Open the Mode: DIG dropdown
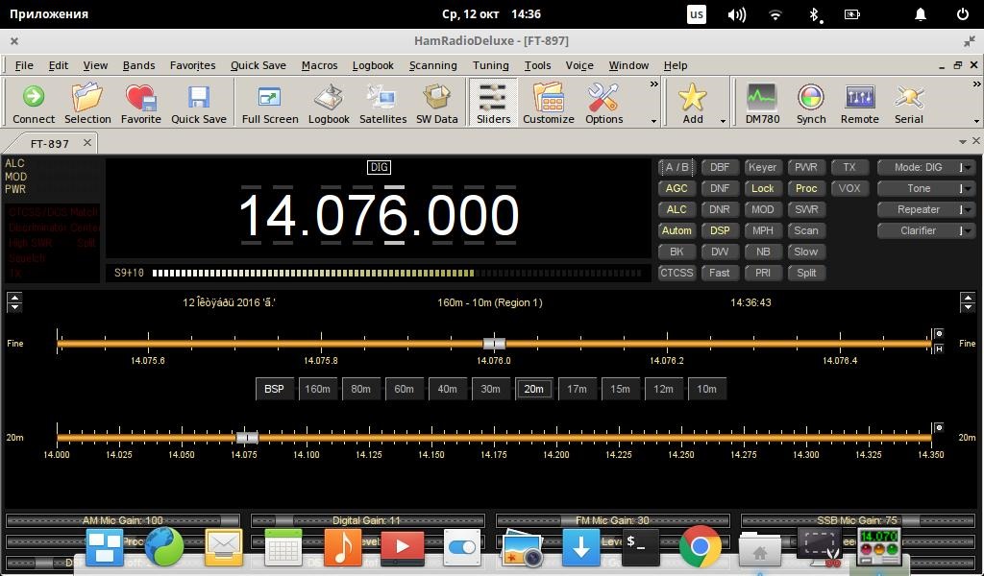Image resolution: width=984 pixels, height=576 pixels. tap(926, 167)
